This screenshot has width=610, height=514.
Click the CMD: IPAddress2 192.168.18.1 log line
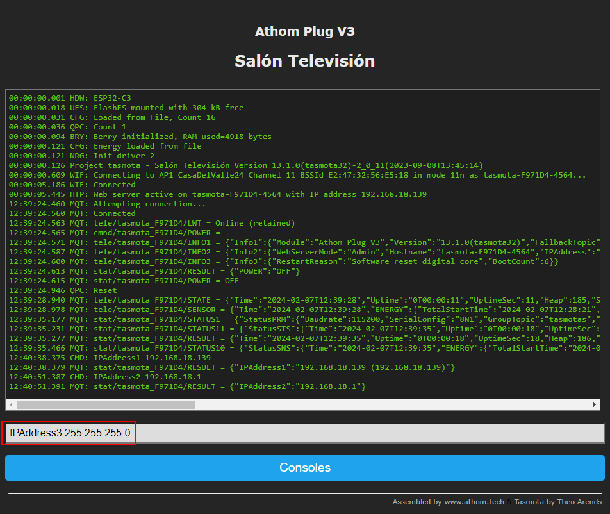[105, 377]
